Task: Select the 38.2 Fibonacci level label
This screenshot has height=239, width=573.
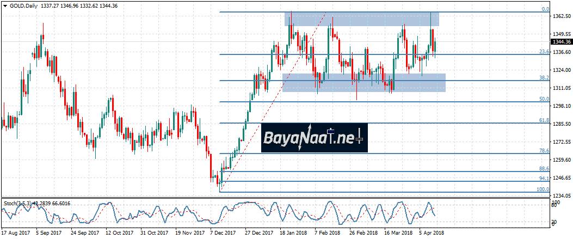Action: pos(543,78)
